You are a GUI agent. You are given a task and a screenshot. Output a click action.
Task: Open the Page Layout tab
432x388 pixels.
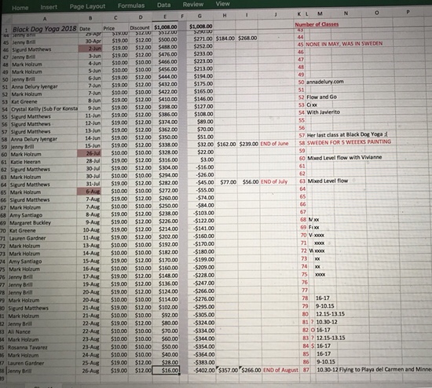(87, 6)
